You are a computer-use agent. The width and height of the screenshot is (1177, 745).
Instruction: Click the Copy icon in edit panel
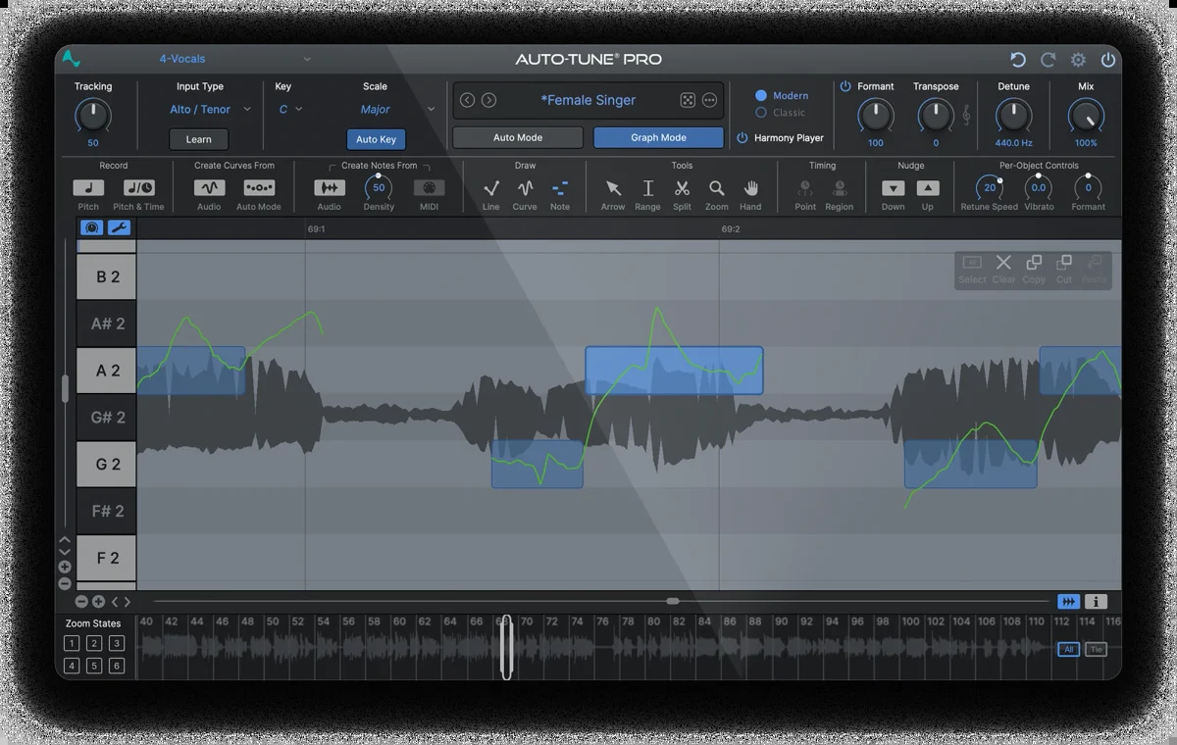point(1034,263)
